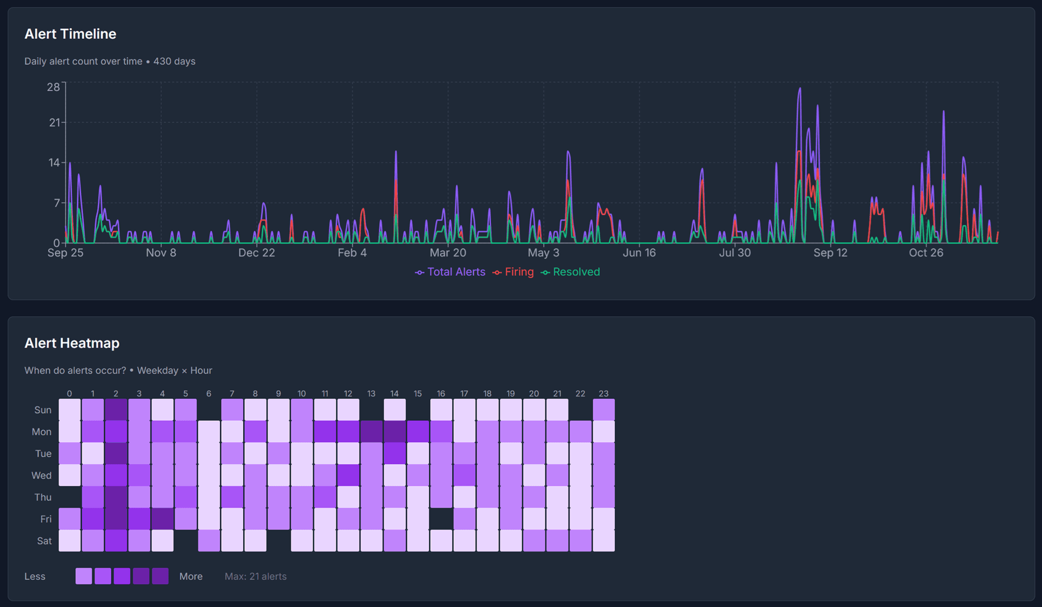Click the purple Total Alerts legend marker icon
Viewport: 1042px width, 607px height.
[x=419, y=272]
